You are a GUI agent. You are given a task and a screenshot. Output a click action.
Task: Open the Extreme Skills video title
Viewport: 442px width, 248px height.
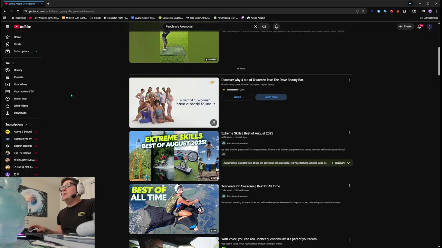click(247, 133)
